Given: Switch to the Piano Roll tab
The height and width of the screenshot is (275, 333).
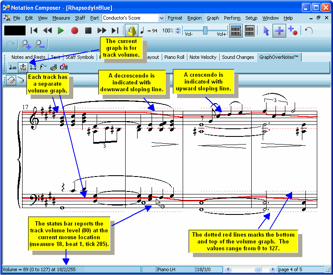Looking at the screenshot, I should [x=174, y=57].
